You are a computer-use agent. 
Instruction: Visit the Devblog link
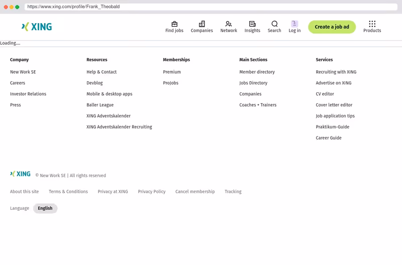94,83
